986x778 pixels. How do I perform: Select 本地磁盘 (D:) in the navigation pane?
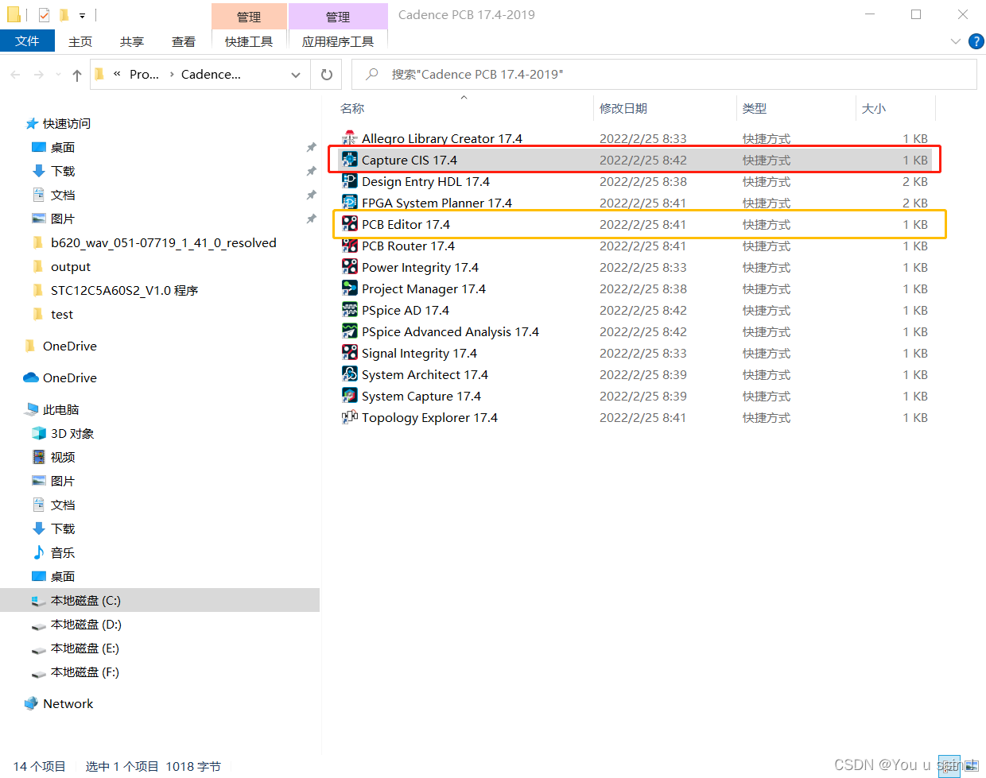click(x=86, y=625)
